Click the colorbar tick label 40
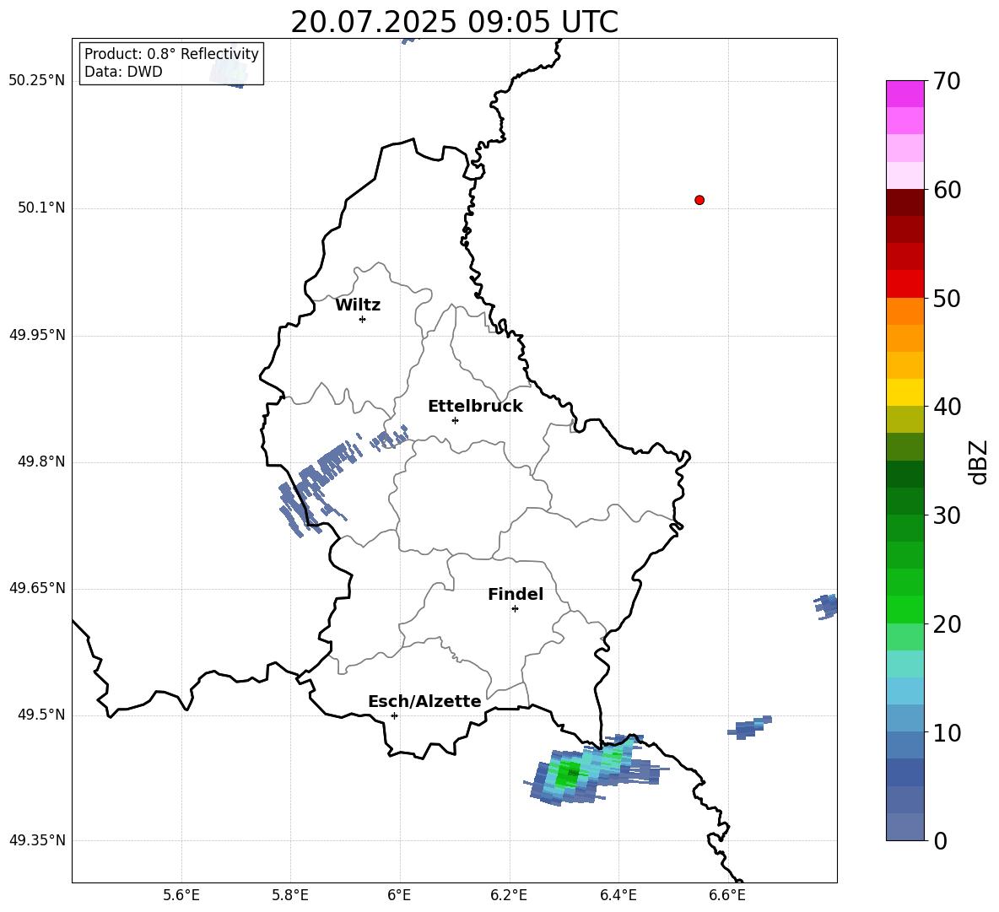This screenshot has height=912, width=999. click(x=948, y=407)
